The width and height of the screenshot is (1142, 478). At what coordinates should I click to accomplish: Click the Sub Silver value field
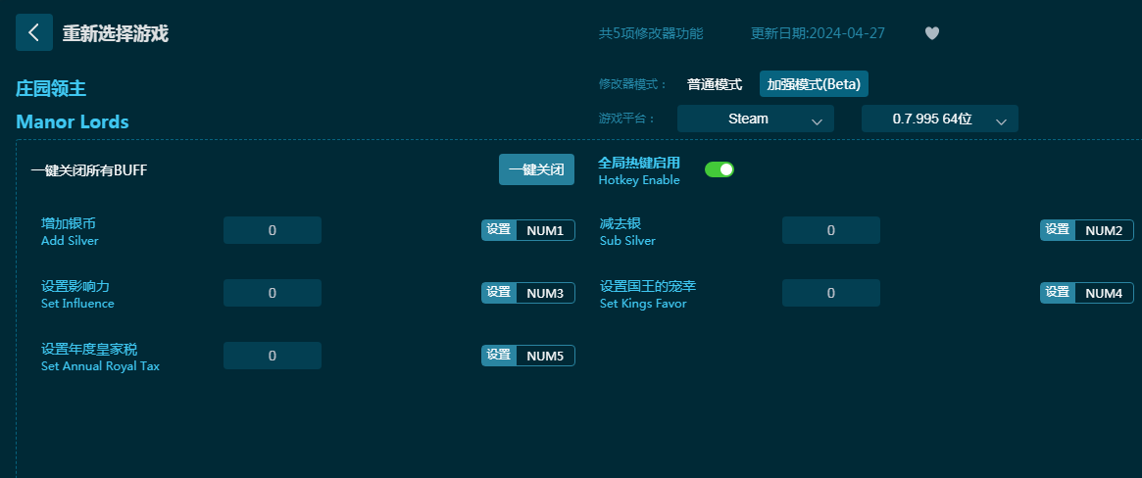(831, 230)
